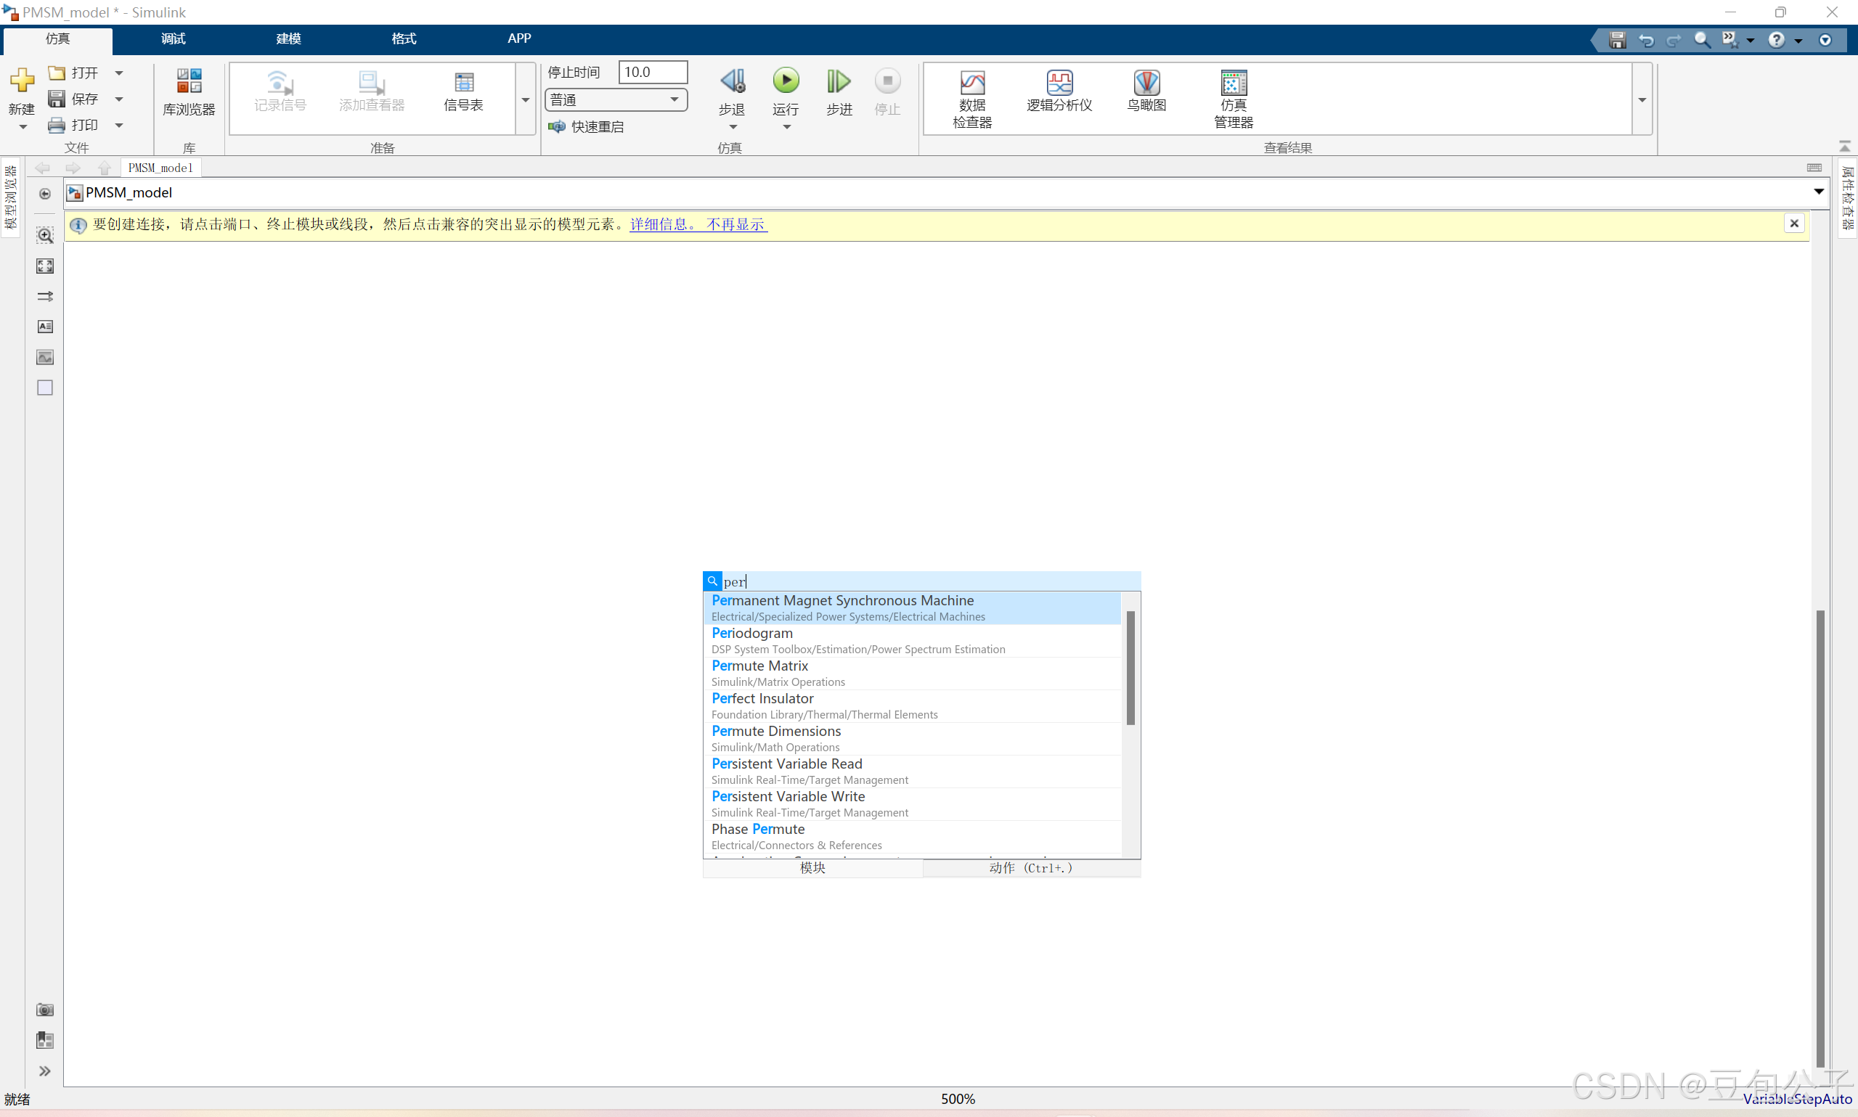This screenshot has height=1117, width=1858.
Task: Expand the Prepare gallery dropdown arrow
Action: click(x=526, y=99)
